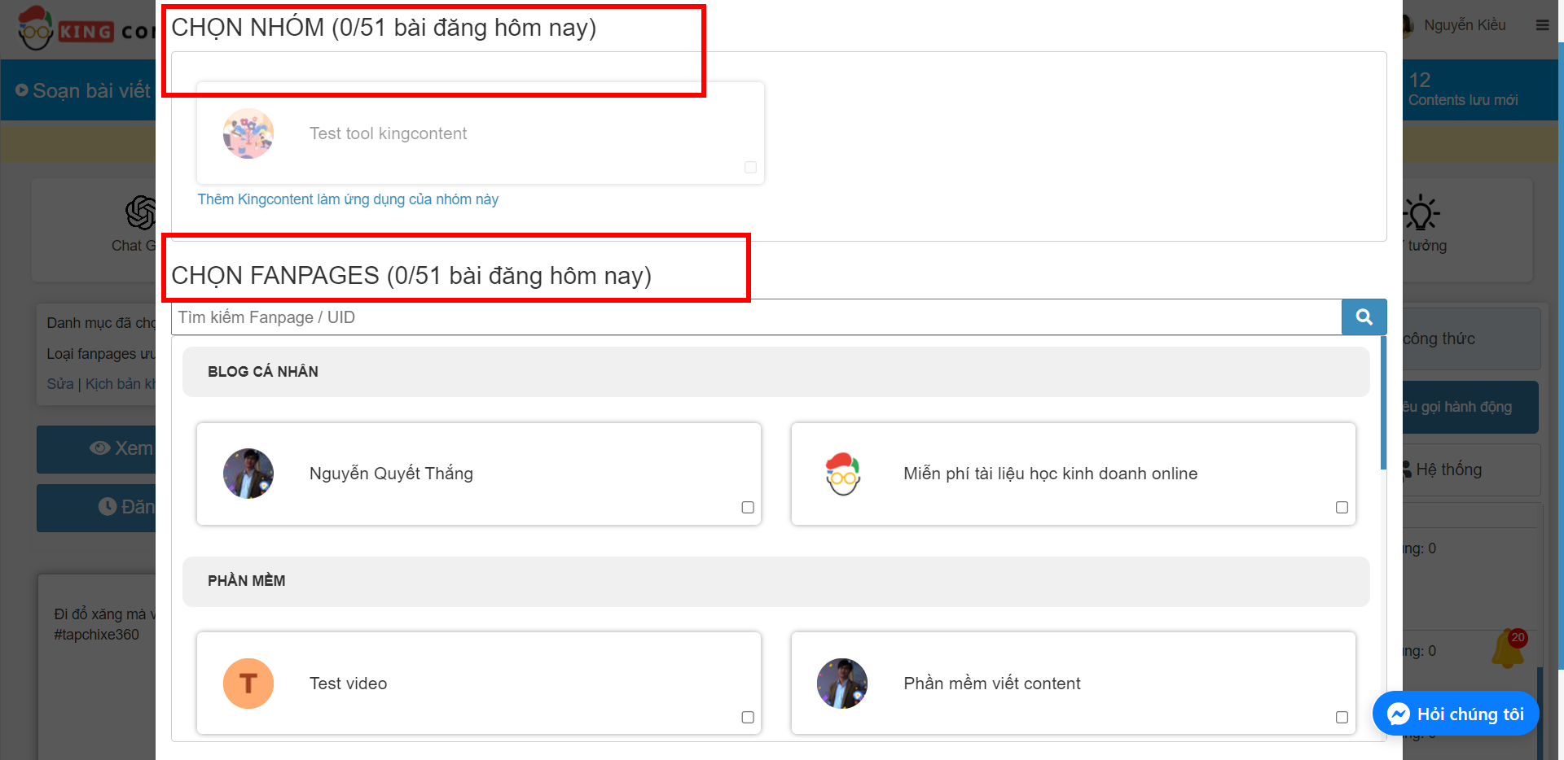Click the notification bell with badge 20
This screenshot has width=1564, height=760.
pos(1508,649)
